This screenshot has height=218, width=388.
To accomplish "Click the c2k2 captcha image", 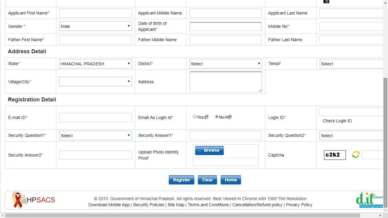I will [335, 155].
